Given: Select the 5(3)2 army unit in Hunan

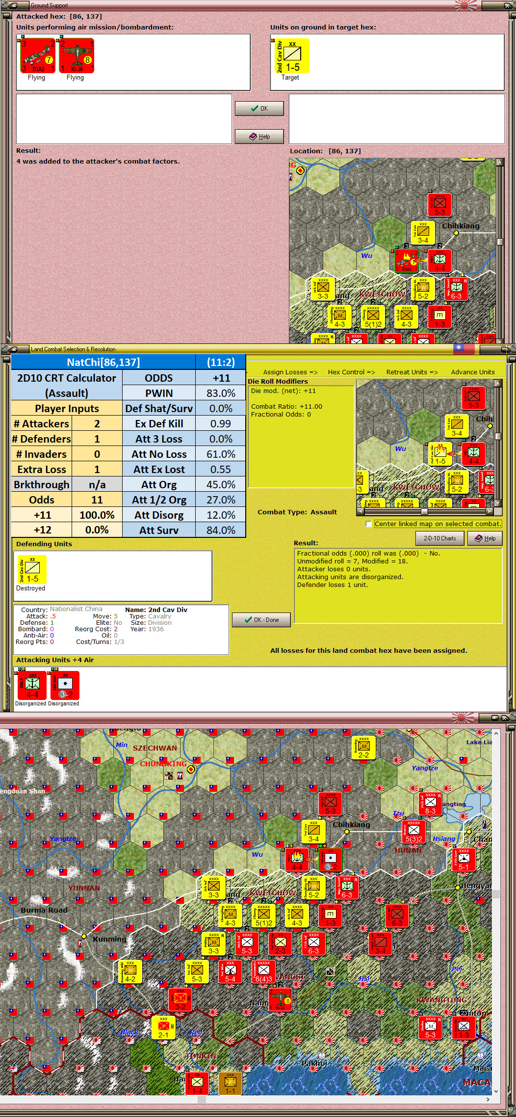Looking at the screenshot, I should coord(413,832).
